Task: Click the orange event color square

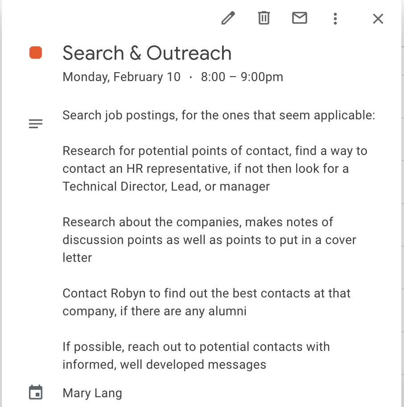Action: click(36, 53)
